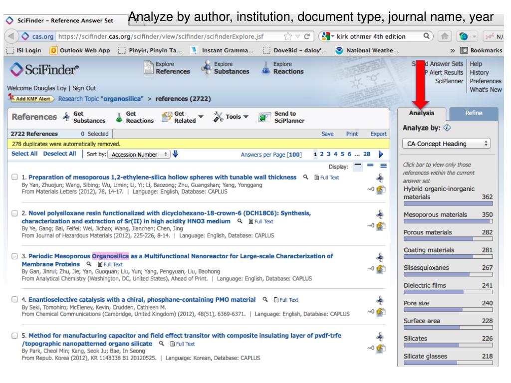Check the box for reference 2
The image size is (511, 383).
pos(14,213)
